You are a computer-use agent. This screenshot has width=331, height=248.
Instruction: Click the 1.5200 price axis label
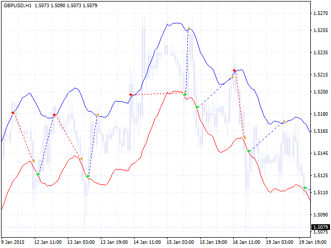click(321, 92)
